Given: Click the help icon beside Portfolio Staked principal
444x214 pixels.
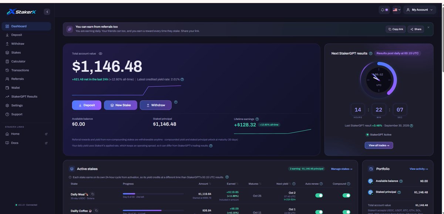Looking at the screenshot, I should point(399,192).
